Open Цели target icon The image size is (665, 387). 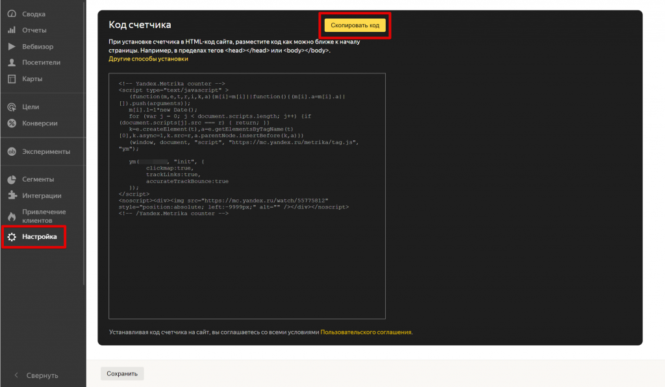tap(12, 107)
